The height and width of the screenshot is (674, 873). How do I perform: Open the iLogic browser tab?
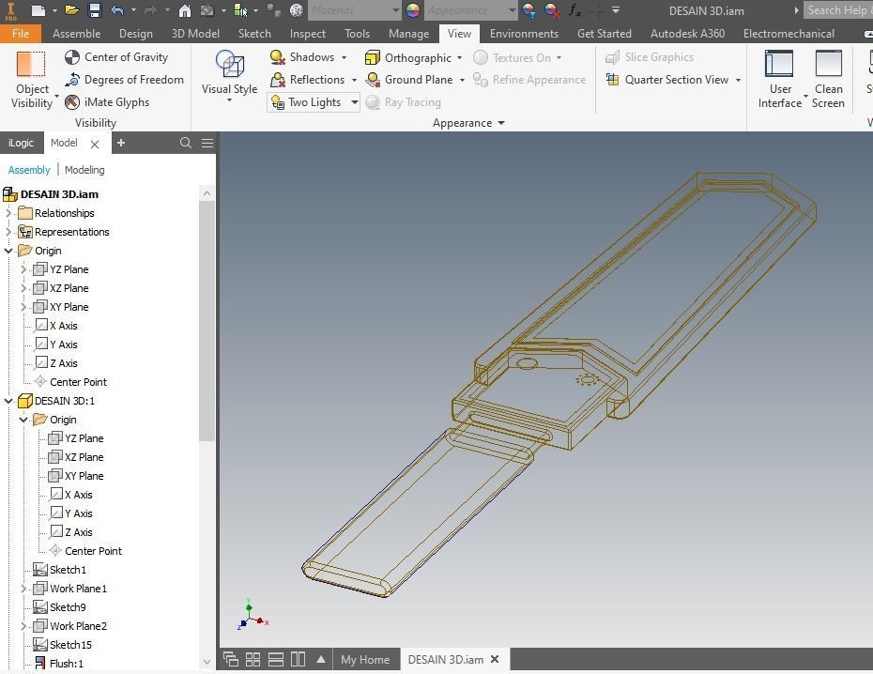[22, 143]
